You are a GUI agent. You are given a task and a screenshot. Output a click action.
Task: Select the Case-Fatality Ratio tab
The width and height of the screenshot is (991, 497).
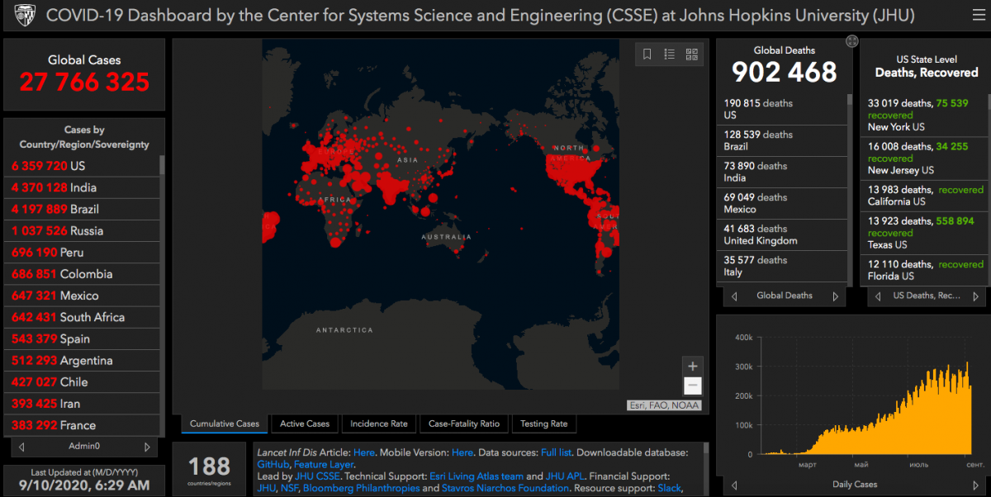click(464, 424)
